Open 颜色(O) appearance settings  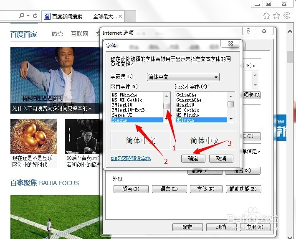tap(131, 189)
